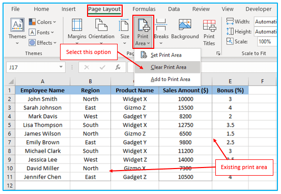281x194 pixels.
Task: Select the cell John Smith
Action: click(x=42, y=99)
